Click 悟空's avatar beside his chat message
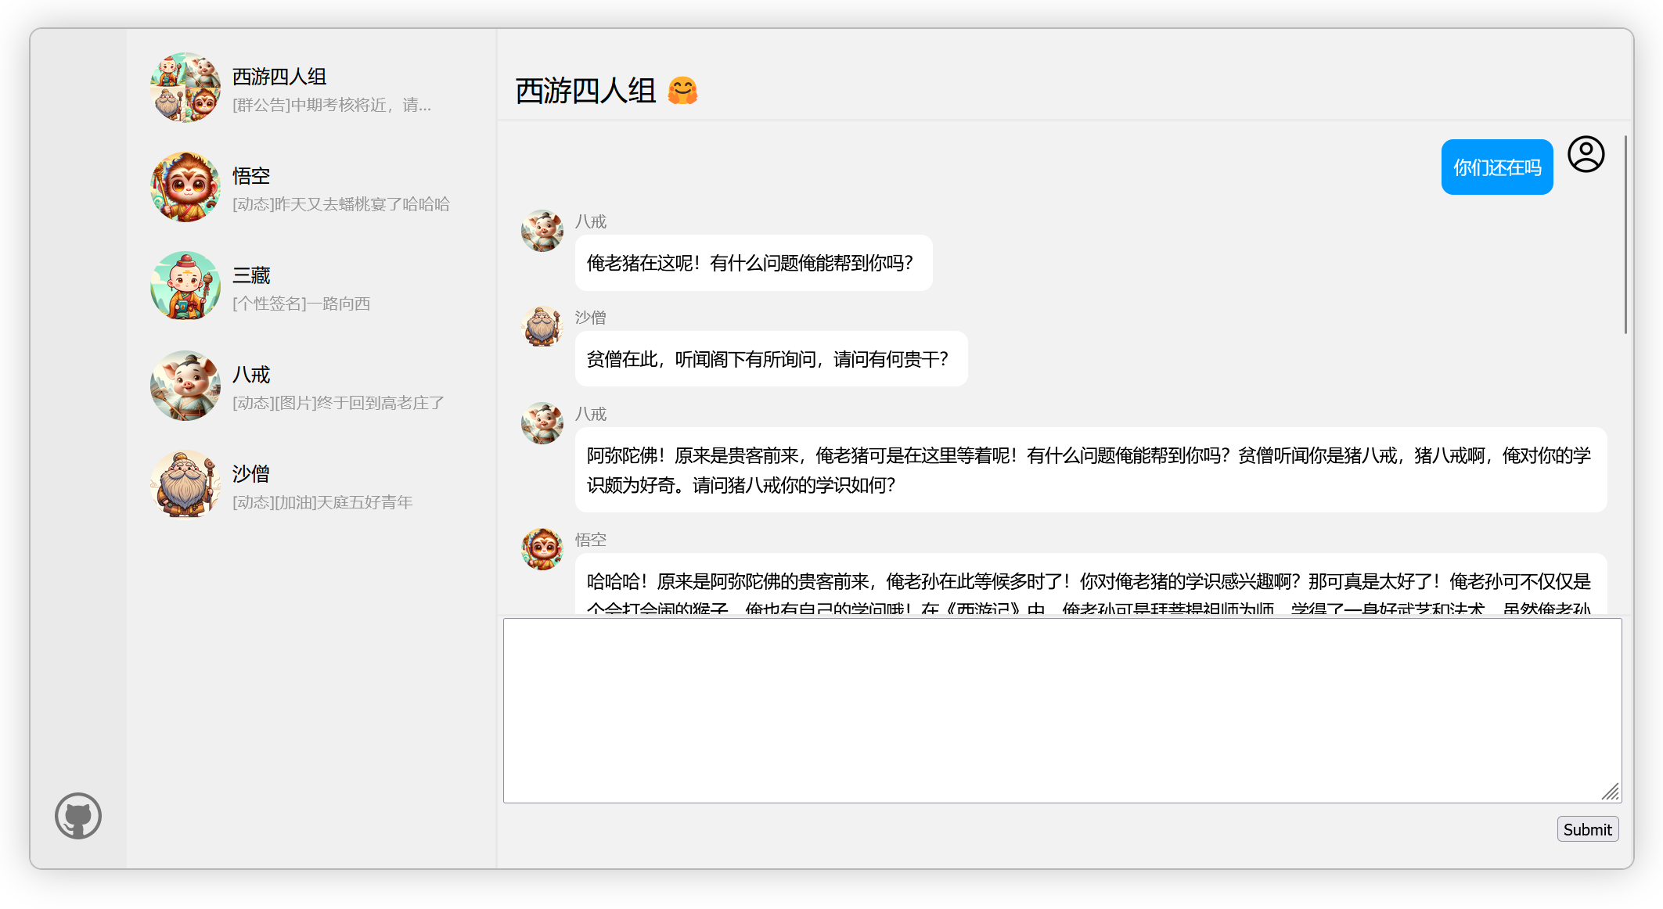Image resolution: width=1663 pixels, height=909 pixels. click(x=542, y=549)
